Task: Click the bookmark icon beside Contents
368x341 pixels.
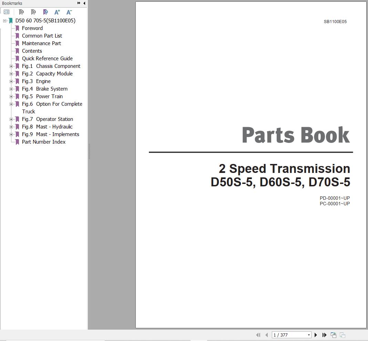Action: click(x=17, y=51)
